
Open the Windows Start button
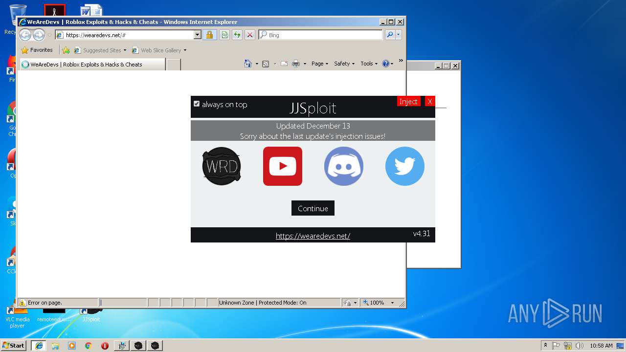pyautogui.click(x=14, y=345)
